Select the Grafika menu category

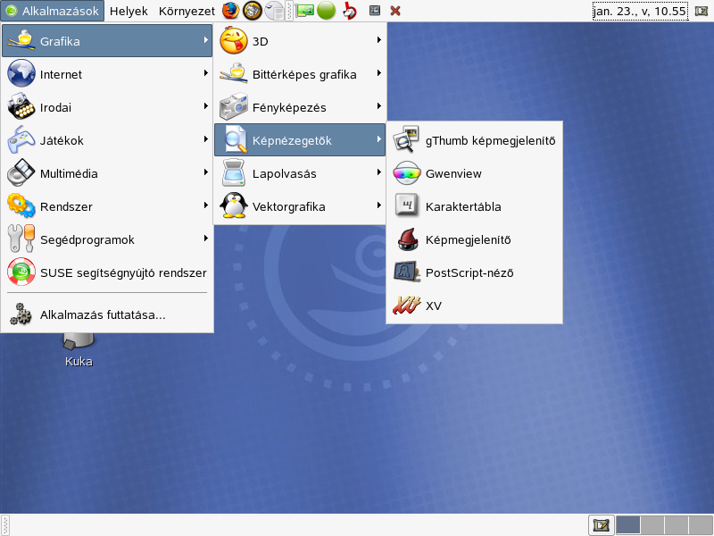[107, 41]
